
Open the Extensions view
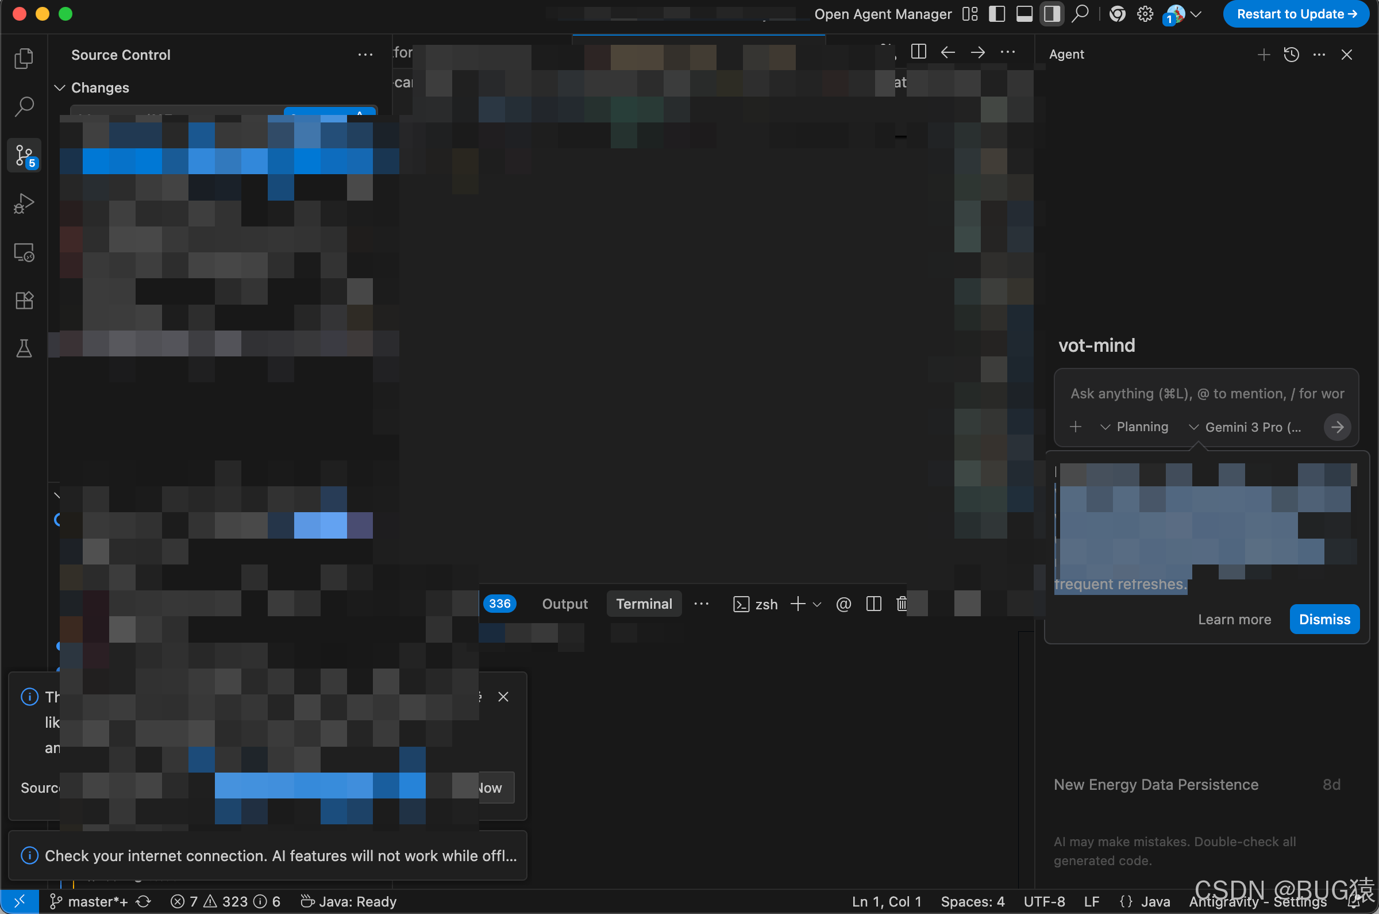[x=24, y=301]
